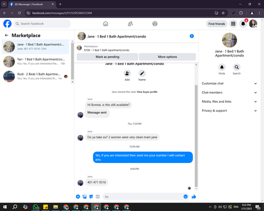Open listing thumbnail in right info panel
Viewport: 264px width, 211px height.
pyautogui.click(x=229, y=40)
